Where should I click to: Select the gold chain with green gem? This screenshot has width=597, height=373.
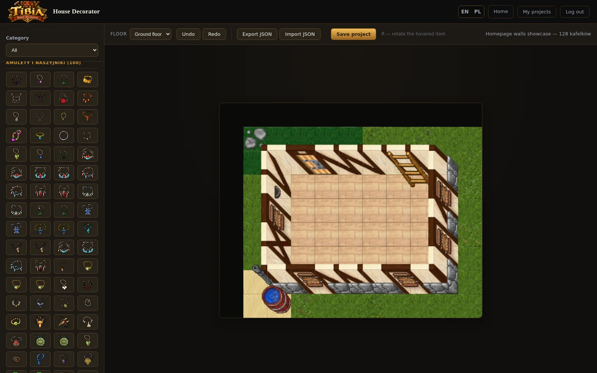(16, 322)
